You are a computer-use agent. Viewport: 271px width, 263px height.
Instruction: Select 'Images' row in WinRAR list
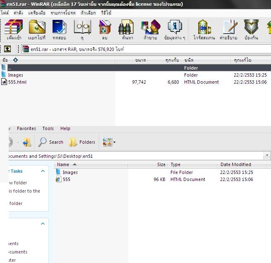pos(136,75)
